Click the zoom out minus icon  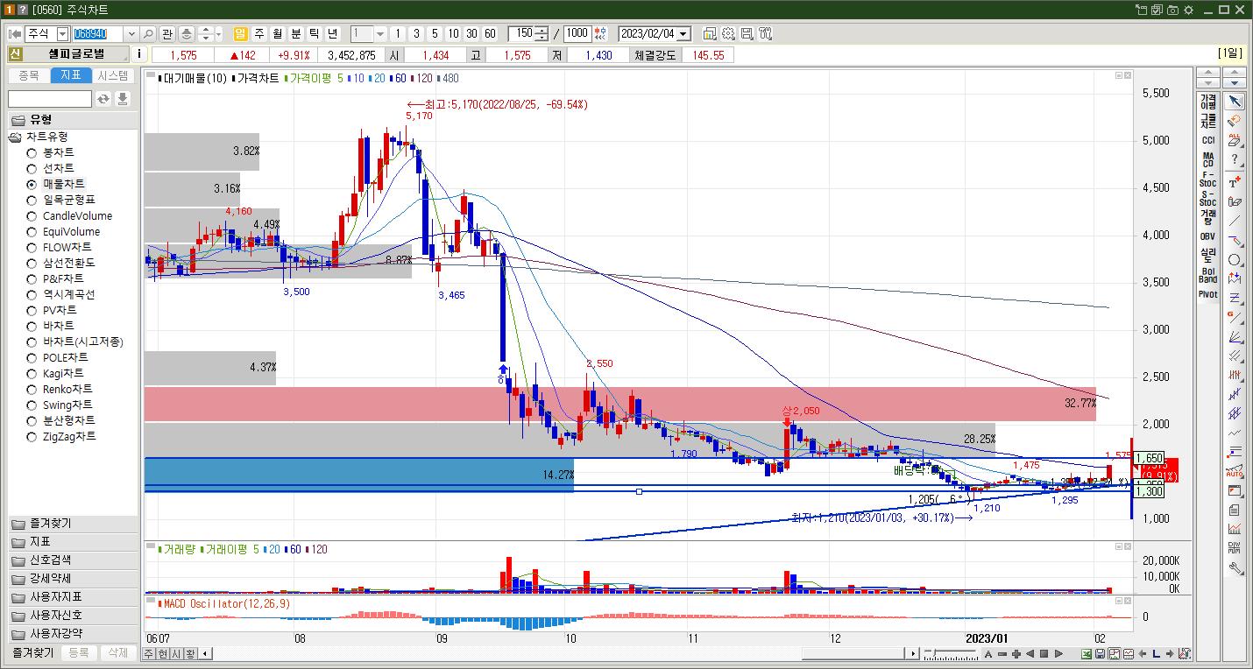(1002, 654)
